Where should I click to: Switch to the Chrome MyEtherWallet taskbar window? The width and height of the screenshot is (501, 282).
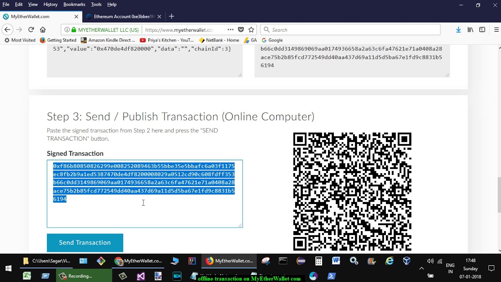(139, 261)
